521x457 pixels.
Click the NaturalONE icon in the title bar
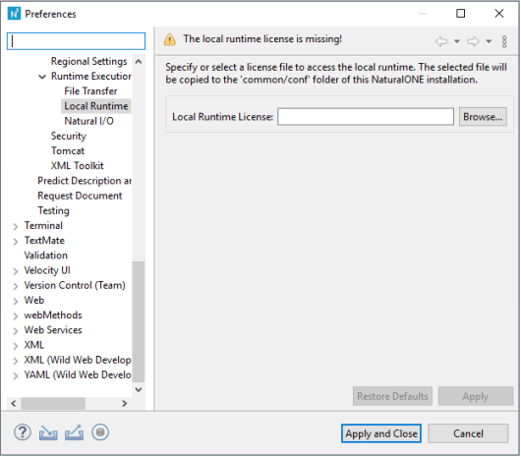tap(14, 14)
